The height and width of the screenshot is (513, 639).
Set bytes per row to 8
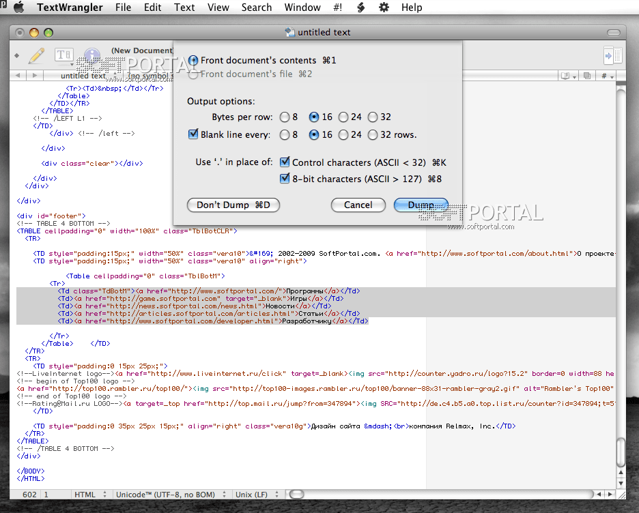[x=285, y=117]
